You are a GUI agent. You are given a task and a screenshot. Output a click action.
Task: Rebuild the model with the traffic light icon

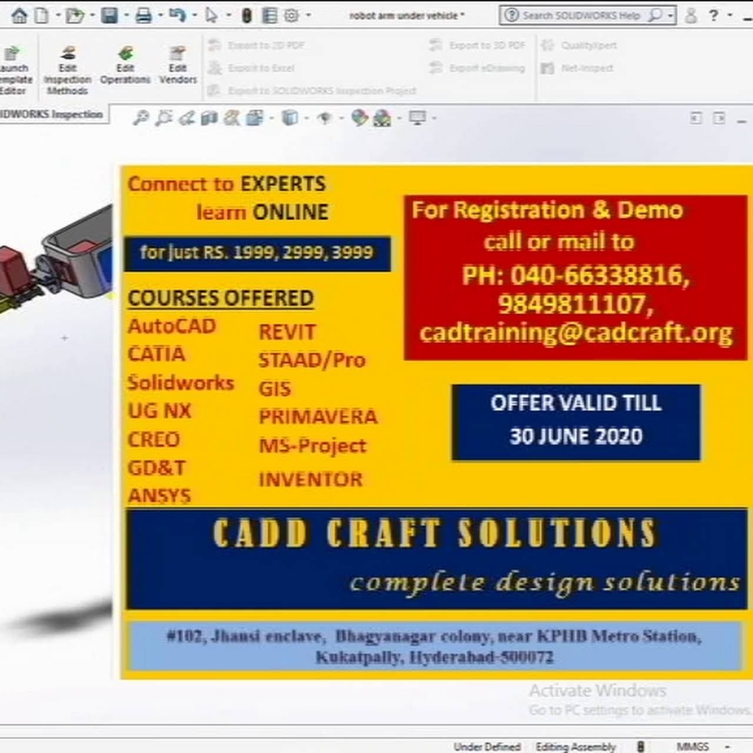(x=247, y=15)
